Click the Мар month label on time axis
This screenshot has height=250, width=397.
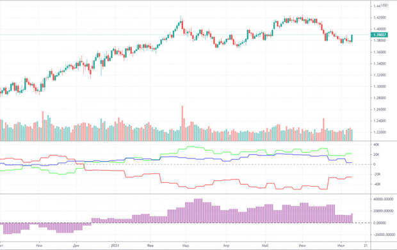point(186,246)
